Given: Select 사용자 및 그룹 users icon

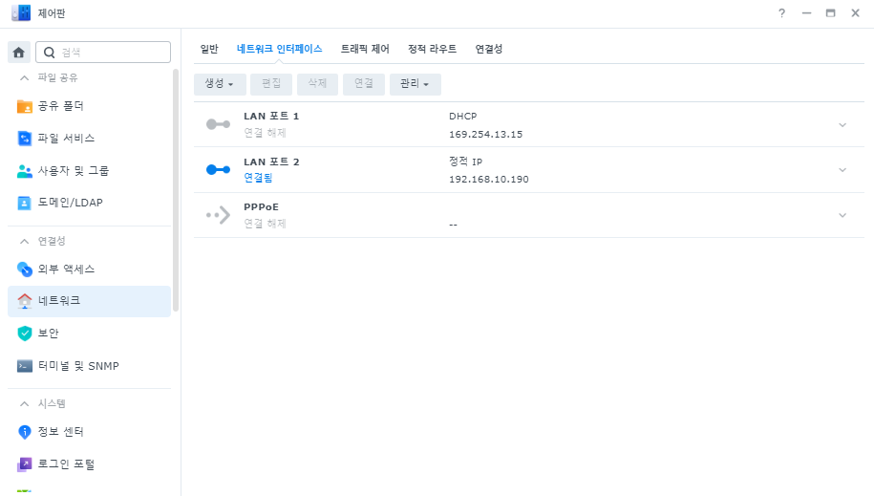Looking at the screenshot, I should pos(25,171).
